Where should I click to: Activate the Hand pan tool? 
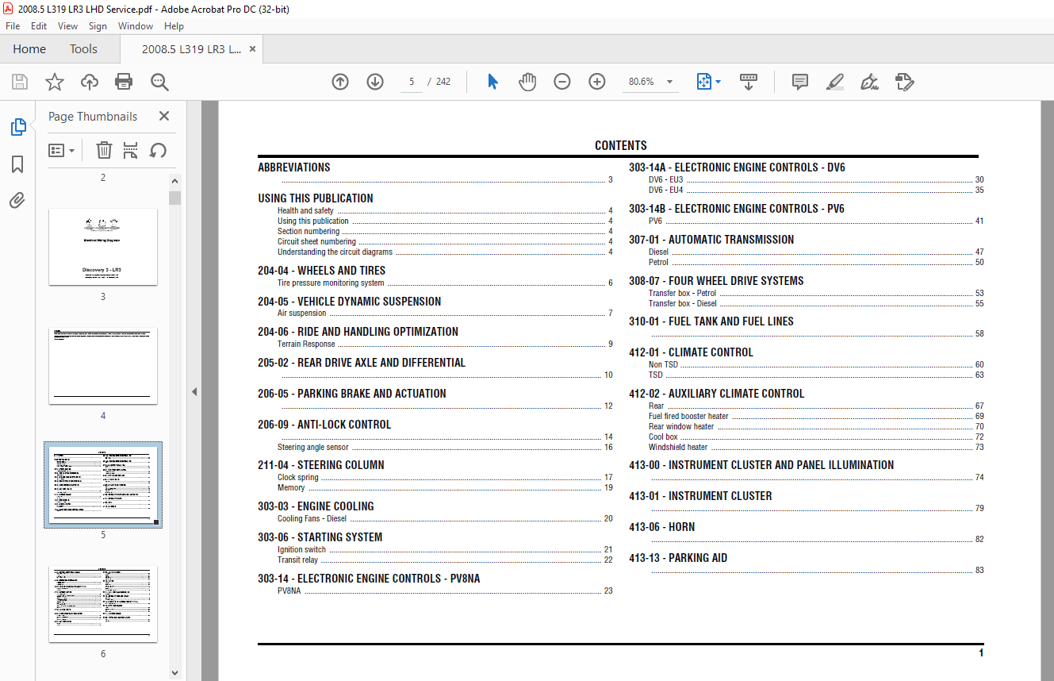(527, 82)
